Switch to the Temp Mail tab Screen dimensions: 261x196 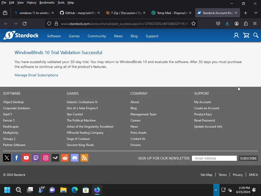(172, 13)
